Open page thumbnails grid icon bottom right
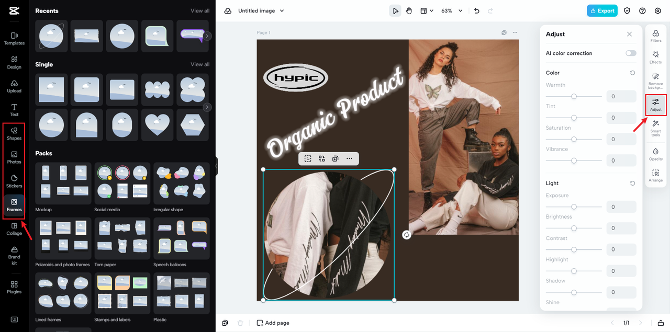 click(x=661, y=323)
